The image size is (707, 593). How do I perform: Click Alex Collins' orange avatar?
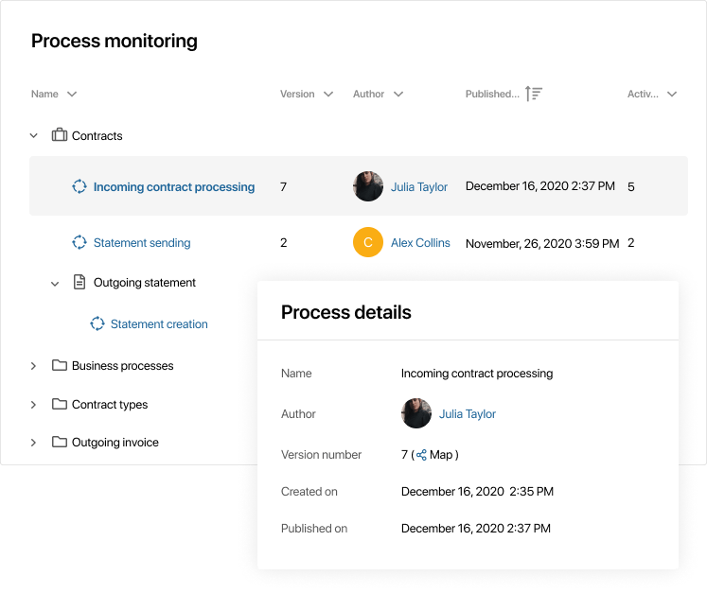pyautogui.click(x=368, y=242)
